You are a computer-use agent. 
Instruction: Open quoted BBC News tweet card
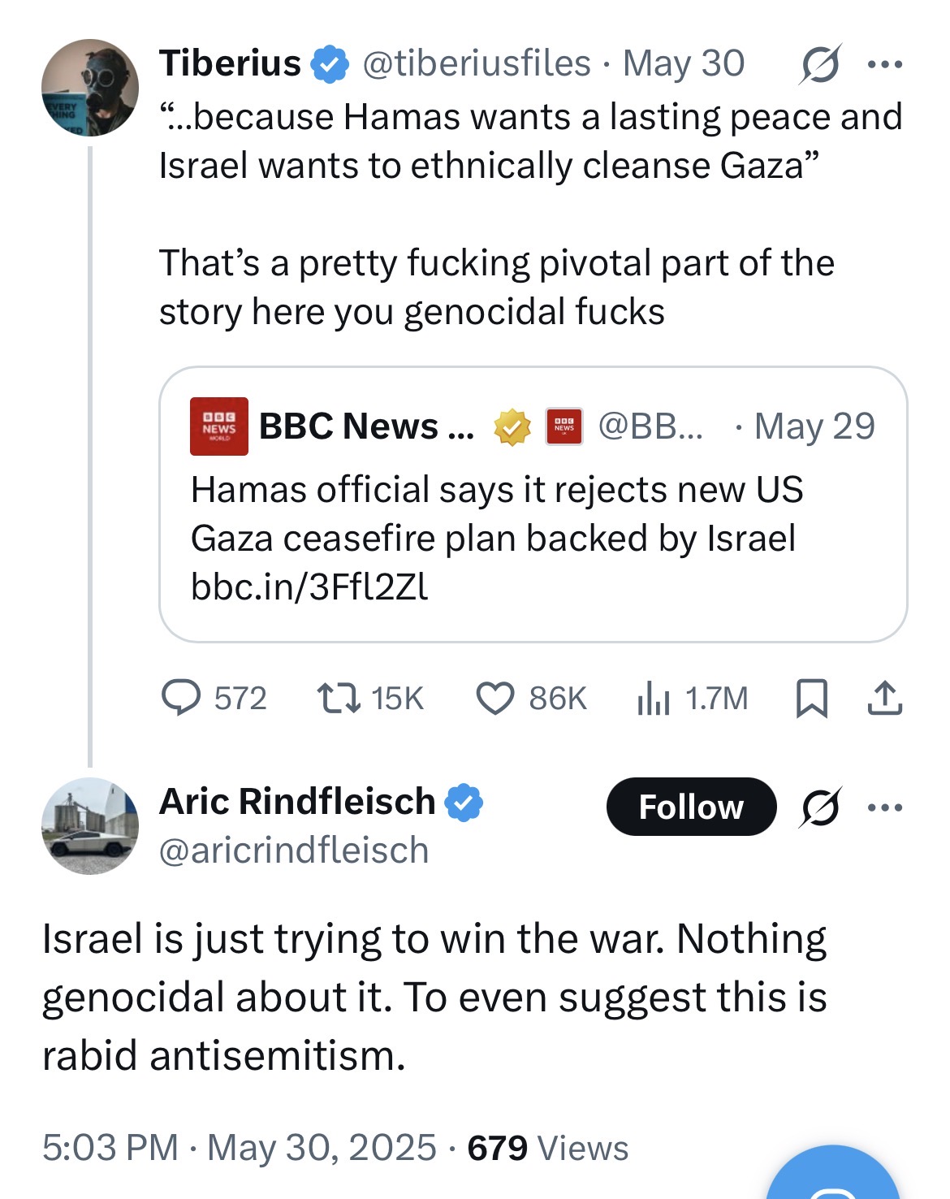pyautogui.click(x=533, y=504)
